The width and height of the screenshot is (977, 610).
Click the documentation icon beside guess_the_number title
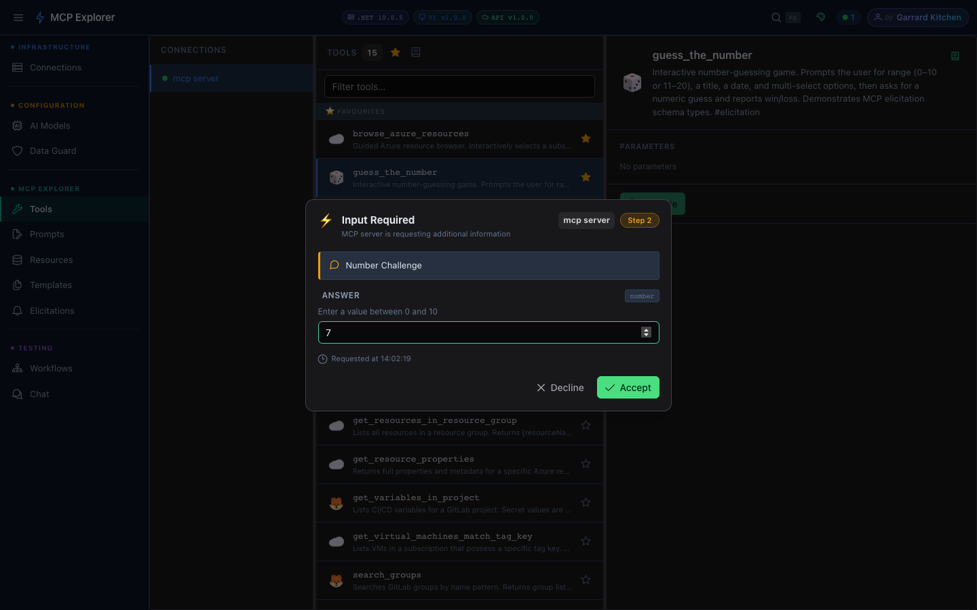click(x=955, y=56)
